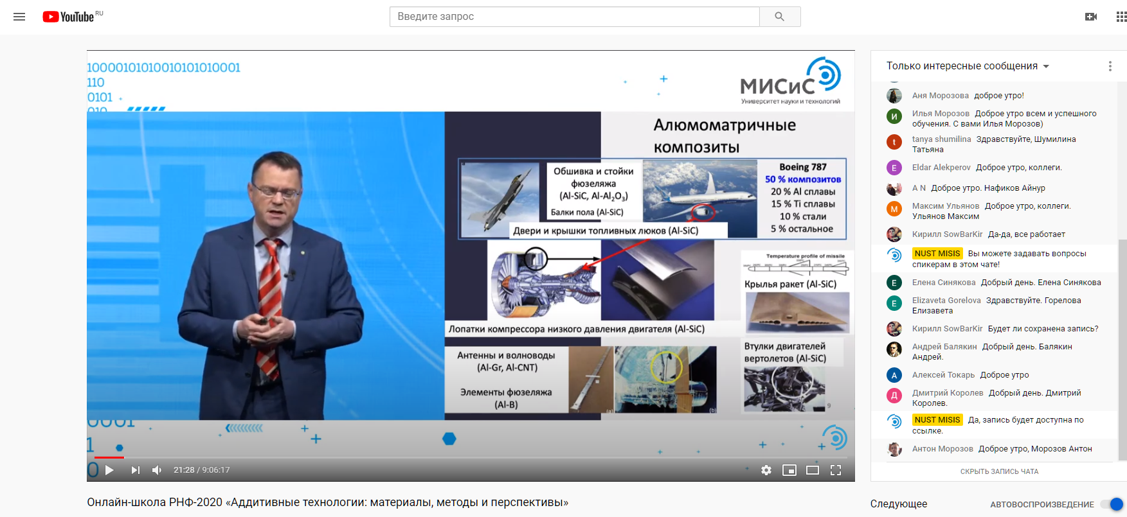The width and height of the screenshot is (1127, 517).
Task: Click the YouTube home logo
Action: click(69, 17)
